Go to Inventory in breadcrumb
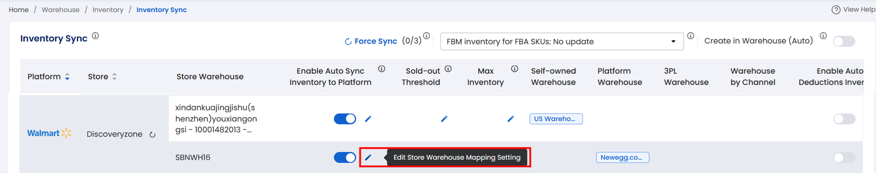Screen dimensions: 876x176 [108, 10]
